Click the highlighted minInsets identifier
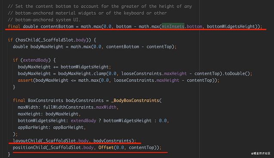This screenshot has height=158, width=274. pyautogui.click(x=173, y=26)
